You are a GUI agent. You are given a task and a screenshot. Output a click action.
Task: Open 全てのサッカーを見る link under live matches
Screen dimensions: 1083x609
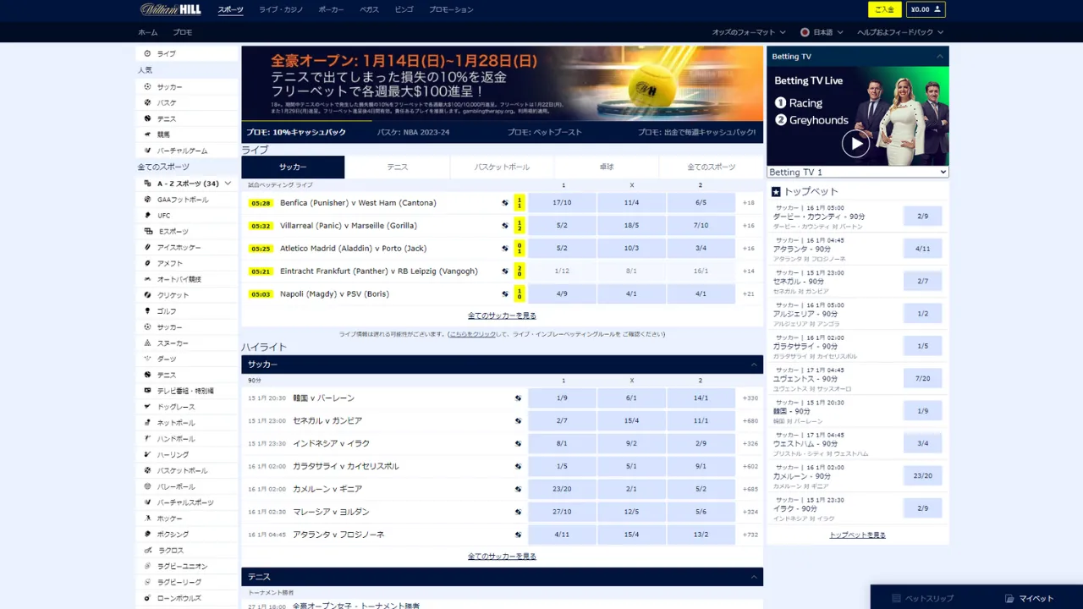pyautogui.click(x=502, y=315)
